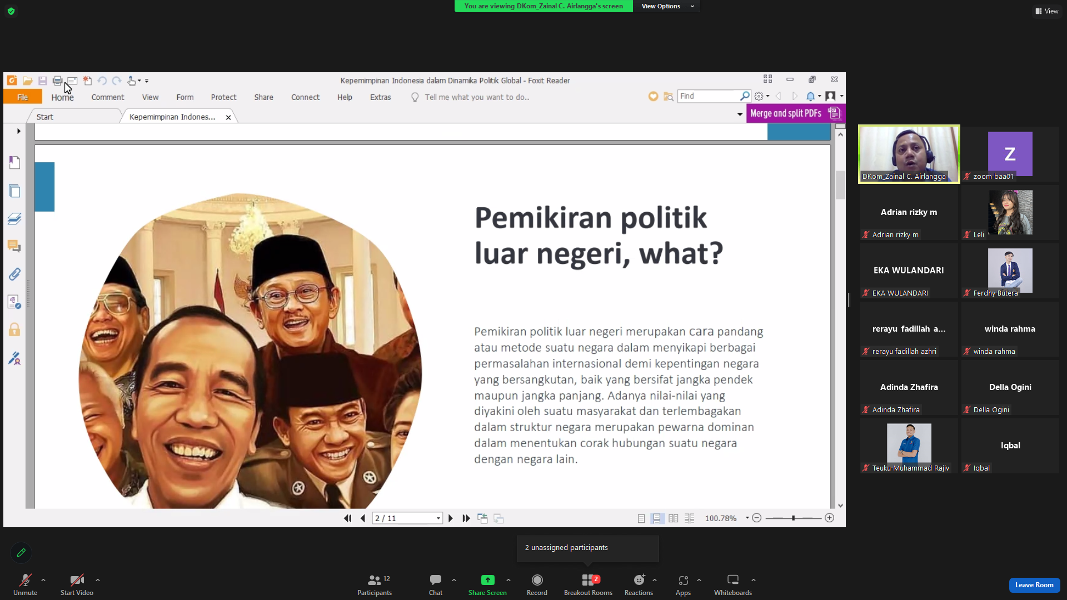Image resolution: width=1067 pixels, height=600 pixels.
Task: Go to the previous page
Action: coord(363,518)
